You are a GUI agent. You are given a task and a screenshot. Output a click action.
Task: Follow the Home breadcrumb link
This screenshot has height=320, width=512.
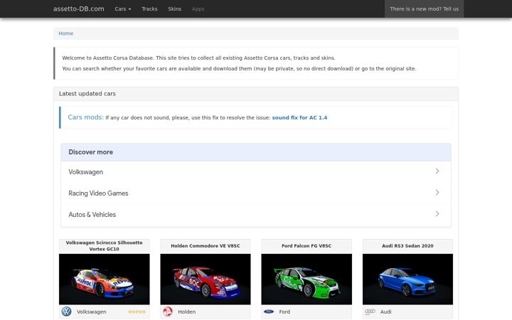[x=66, y=33]
